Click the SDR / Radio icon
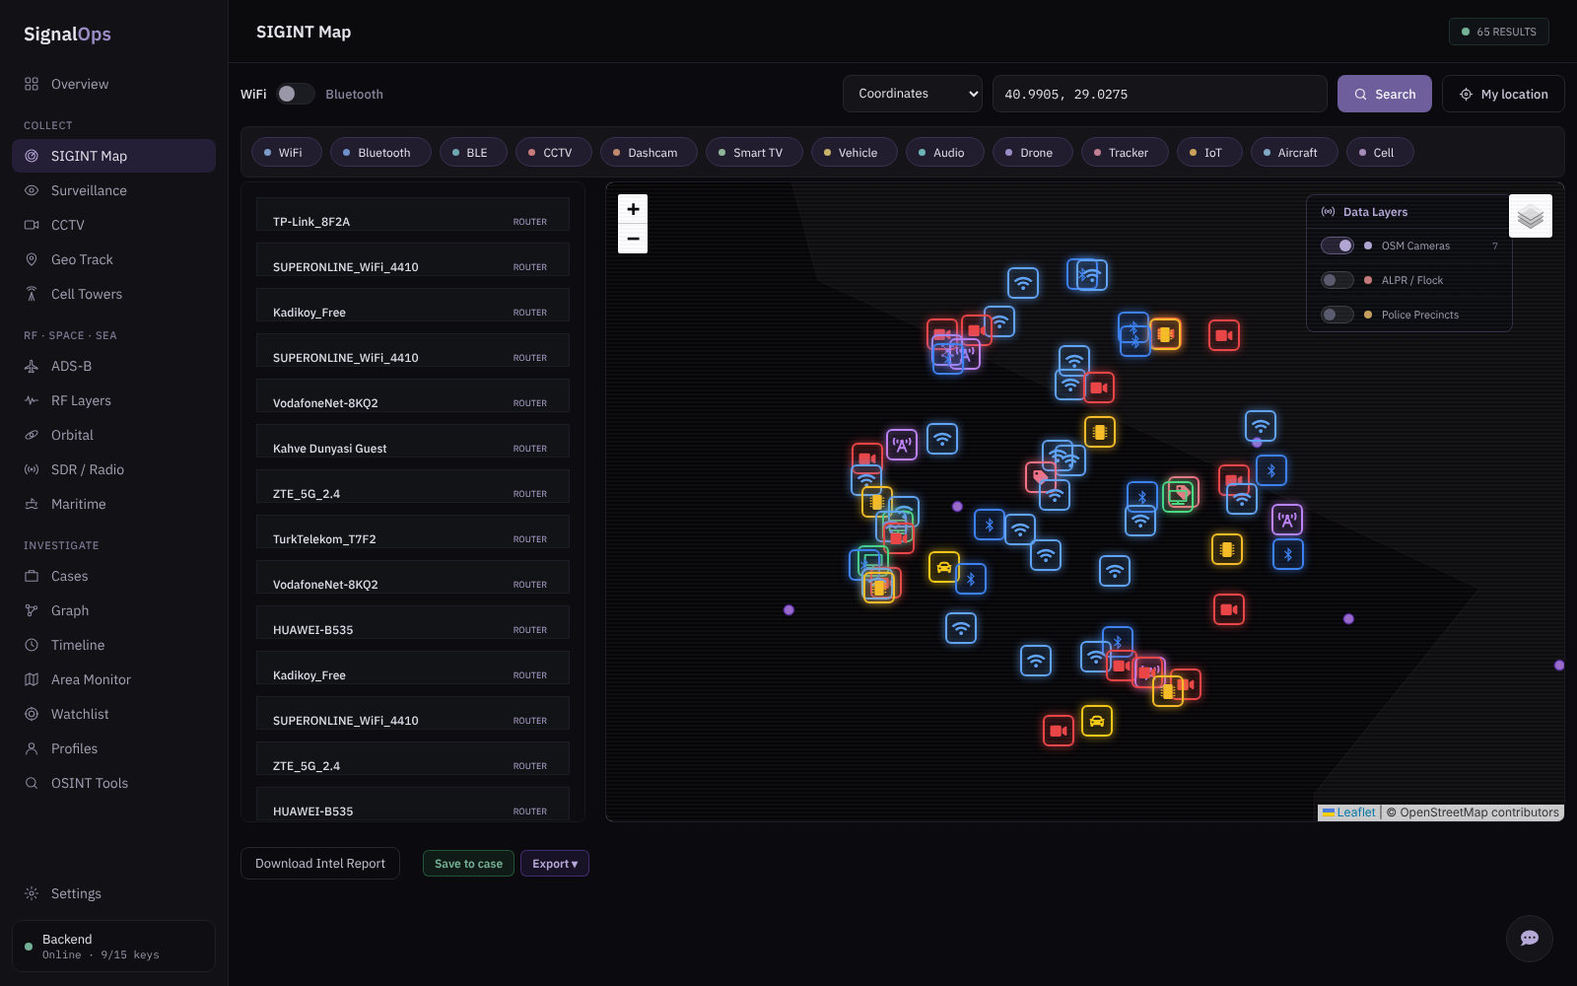This screenshot has width=1577, height=986. [32, 469]
